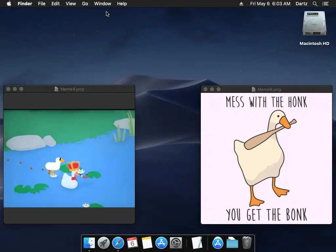Screen dimensions: 336x252
Task: Zoom the Meme4.png window with green button
Action: pos(21,89)
